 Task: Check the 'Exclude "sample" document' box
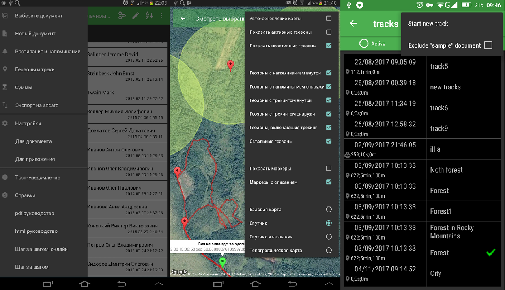(488, 45)
